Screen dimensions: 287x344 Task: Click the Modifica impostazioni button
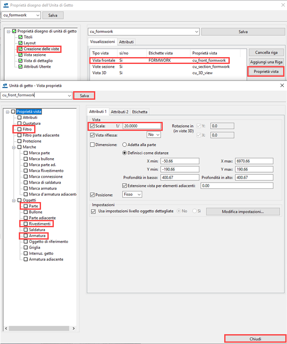[243, 212]
